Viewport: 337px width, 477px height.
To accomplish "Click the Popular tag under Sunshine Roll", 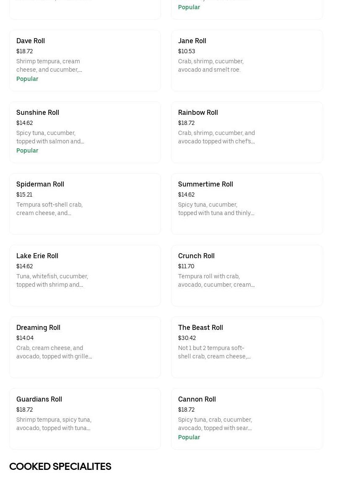I will pos(27,150).
